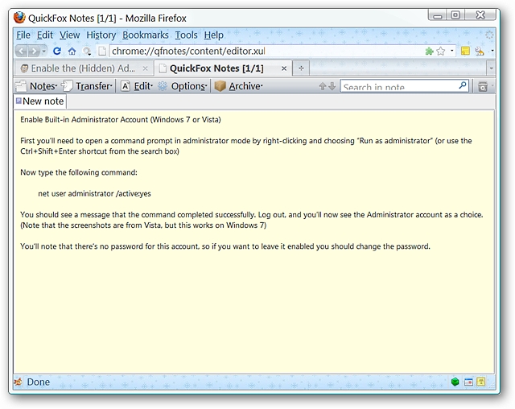Close the QuickFox Notes tab
This screenshot has width=515, height=409.
(x=284, y=68)
